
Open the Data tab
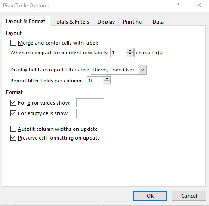click(158, 22)
